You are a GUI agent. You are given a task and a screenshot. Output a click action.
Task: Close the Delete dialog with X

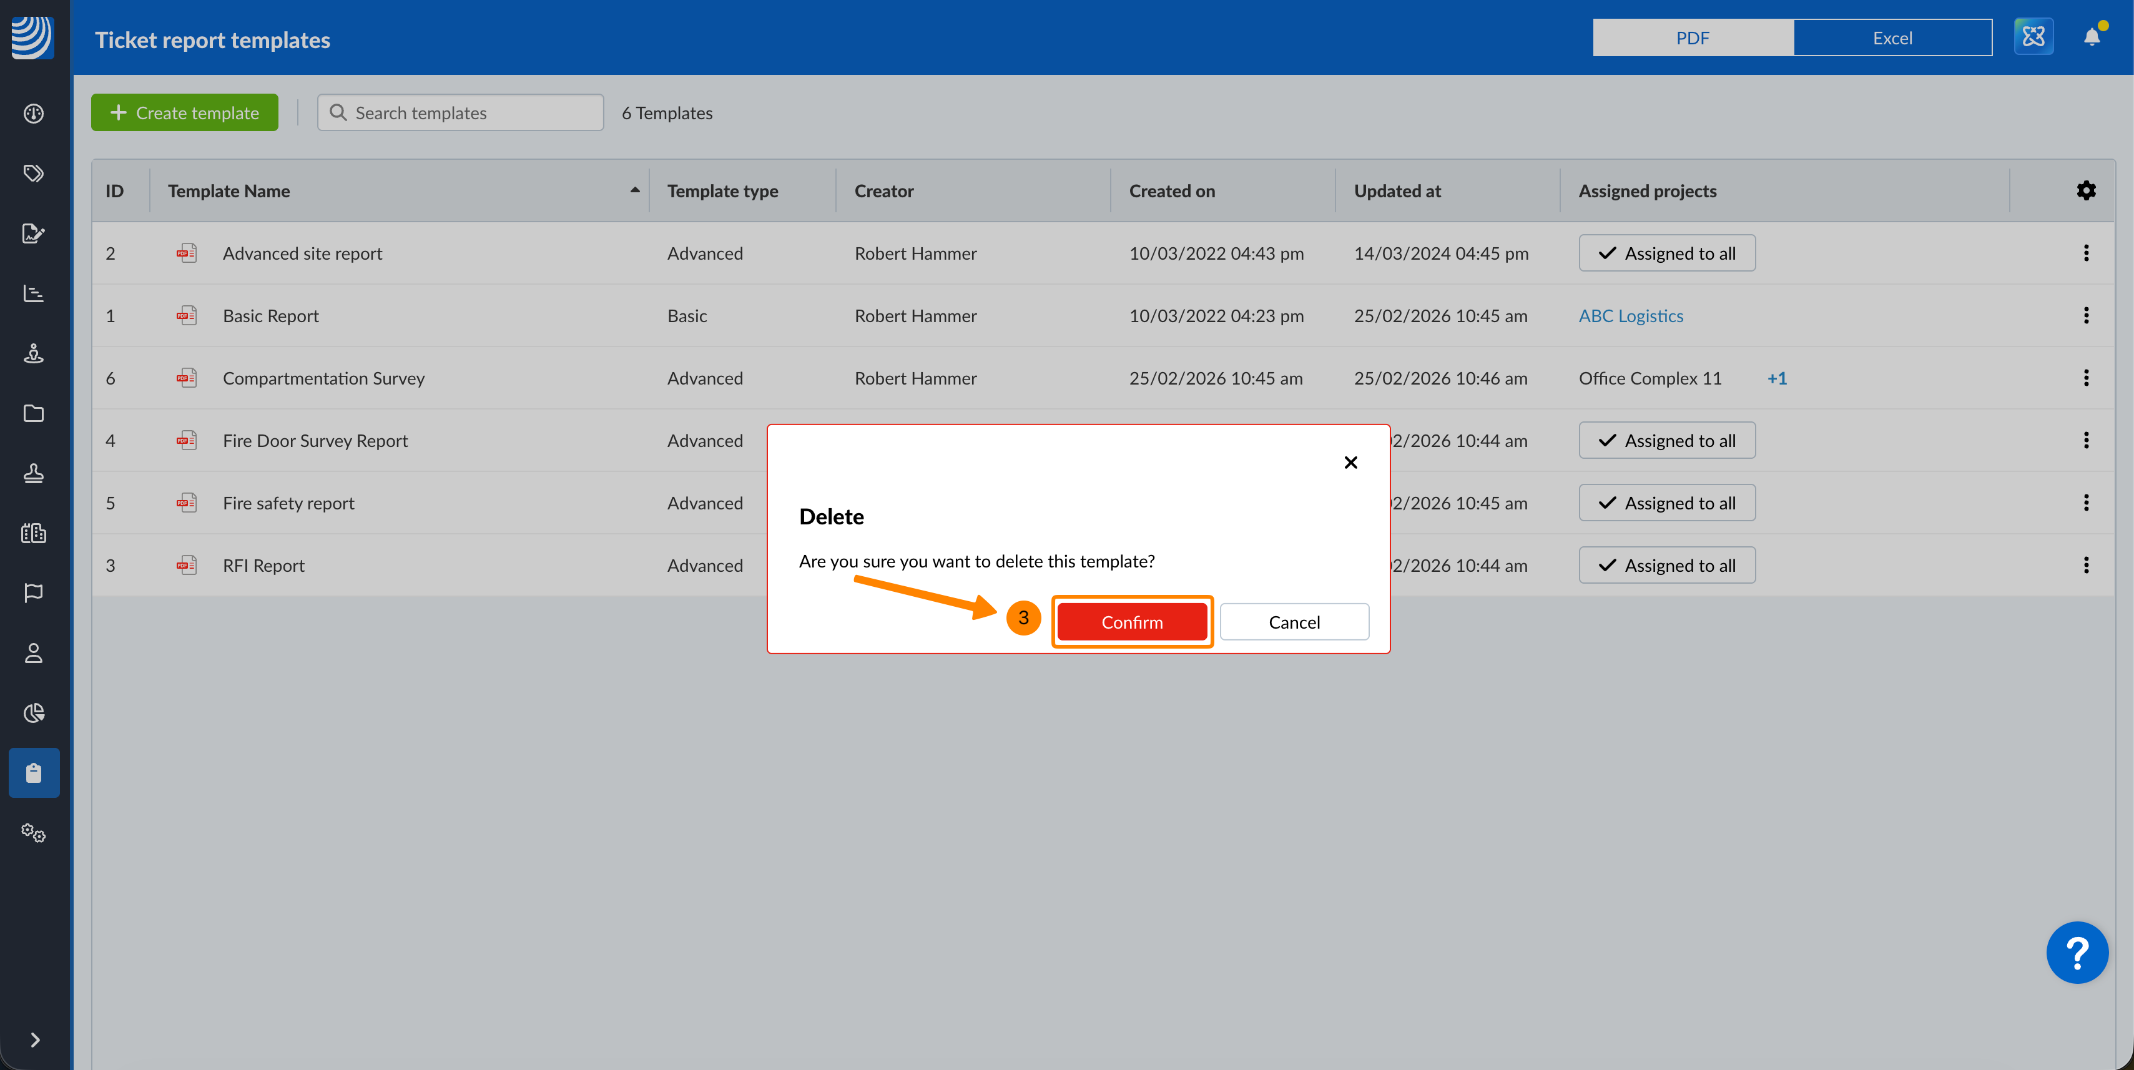click(1350, 462)
